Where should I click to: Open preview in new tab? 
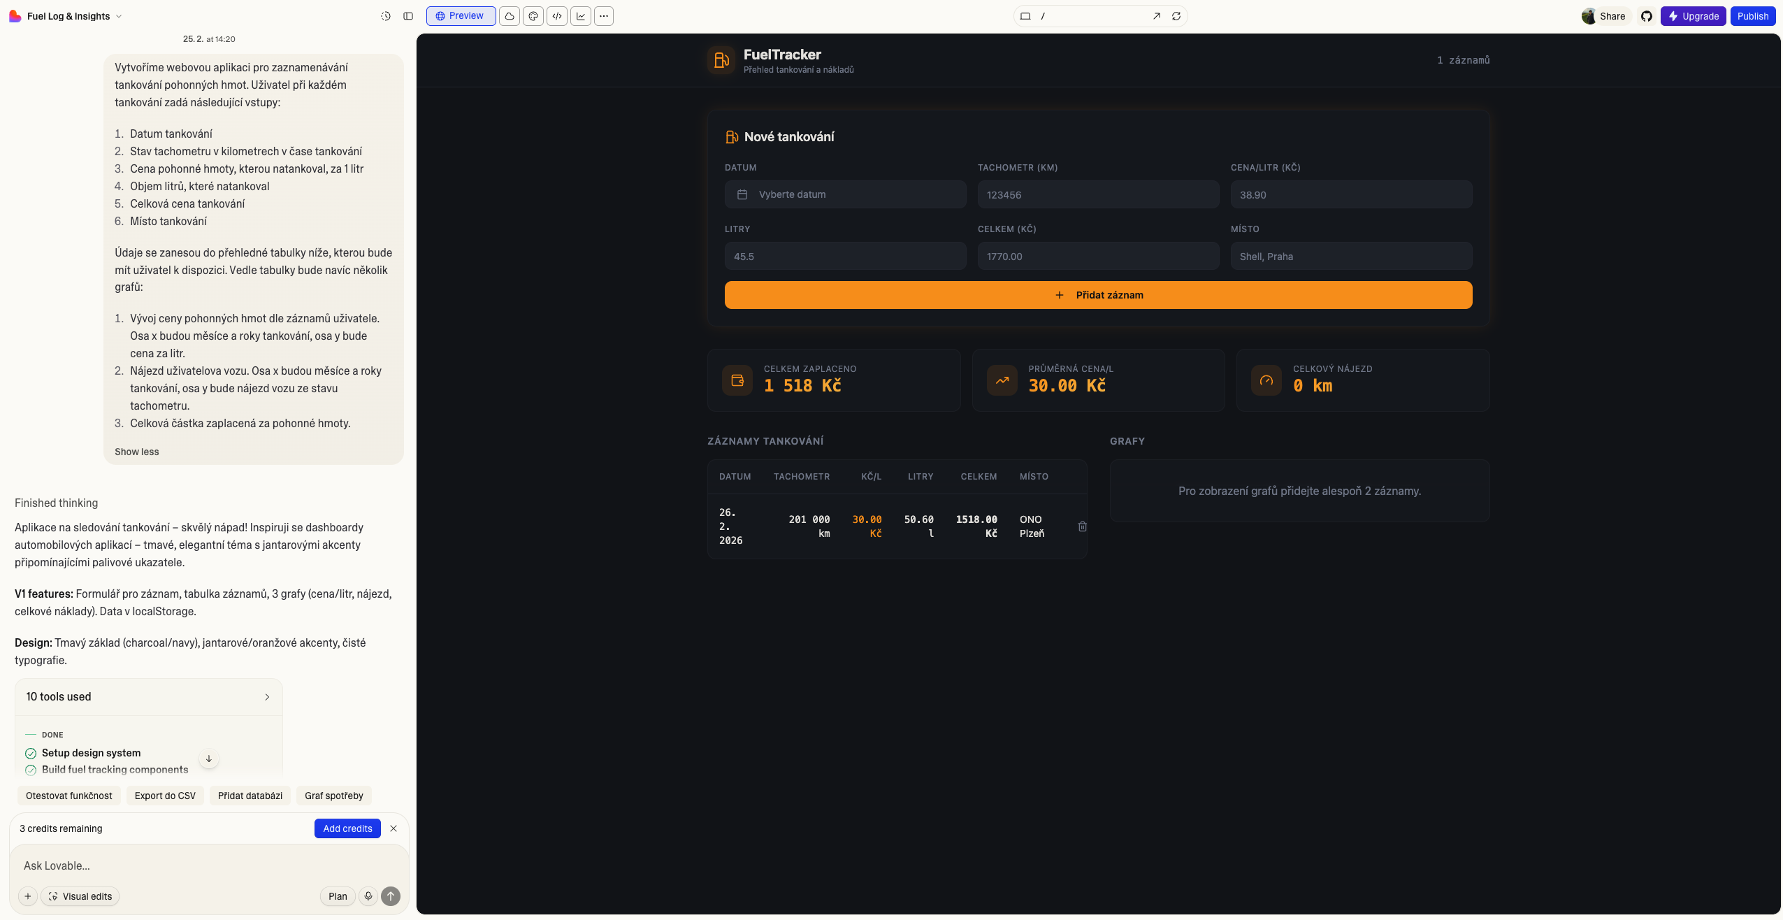pos(1157,16)
